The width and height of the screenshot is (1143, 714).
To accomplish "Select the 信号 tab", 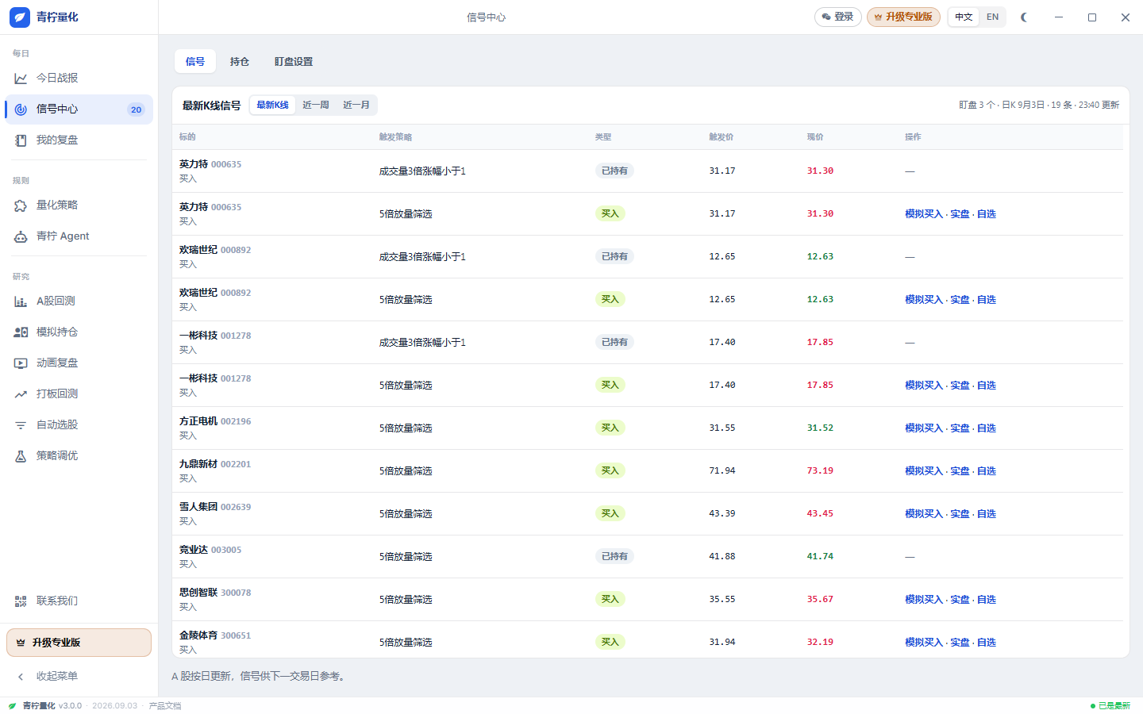I will pyautogui.click(x=195, y=61).
